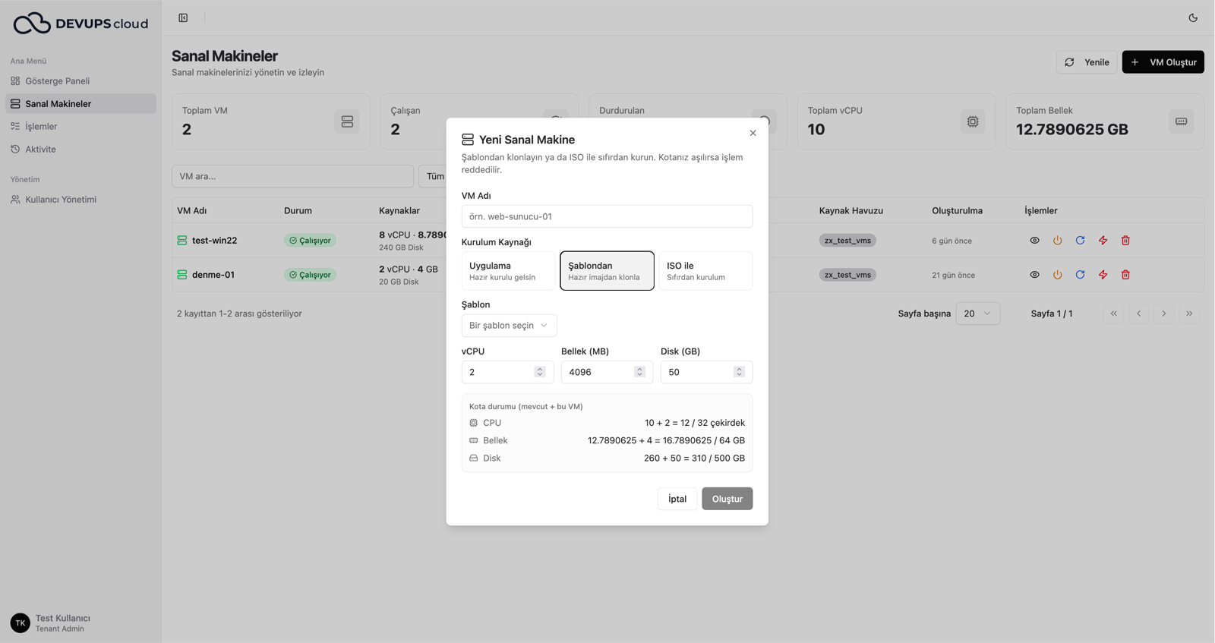The image size is (1215, 643).
Task: Delete denme-01 with trash icon
Action: [1125, 275]
